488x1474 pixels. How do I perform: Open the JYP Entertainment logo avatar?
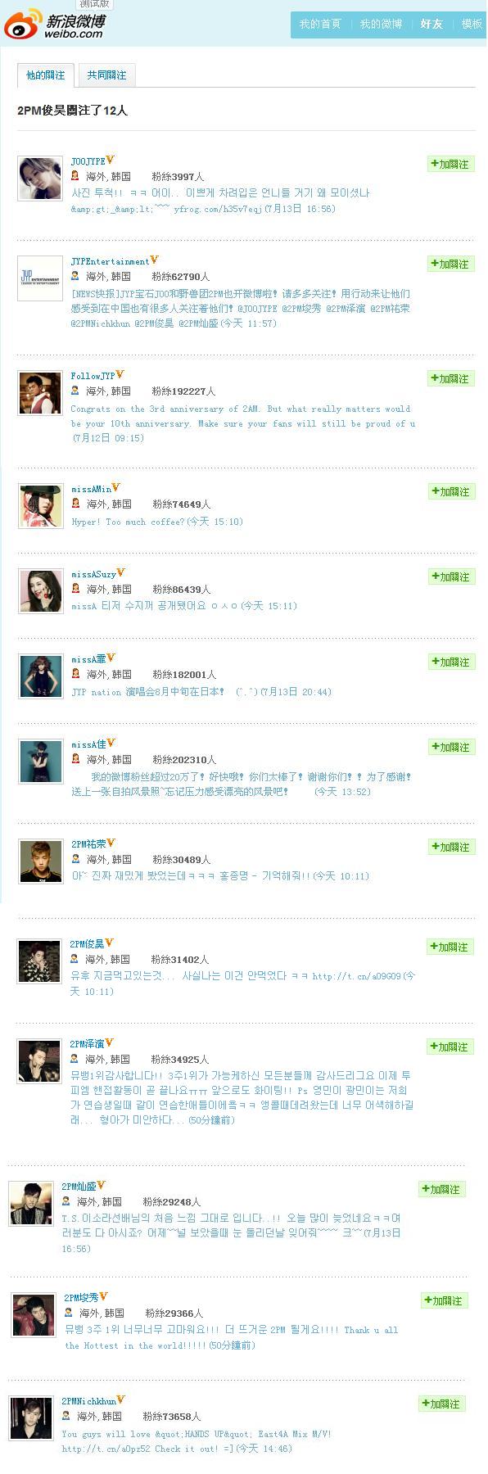click(x=40, y=278)
